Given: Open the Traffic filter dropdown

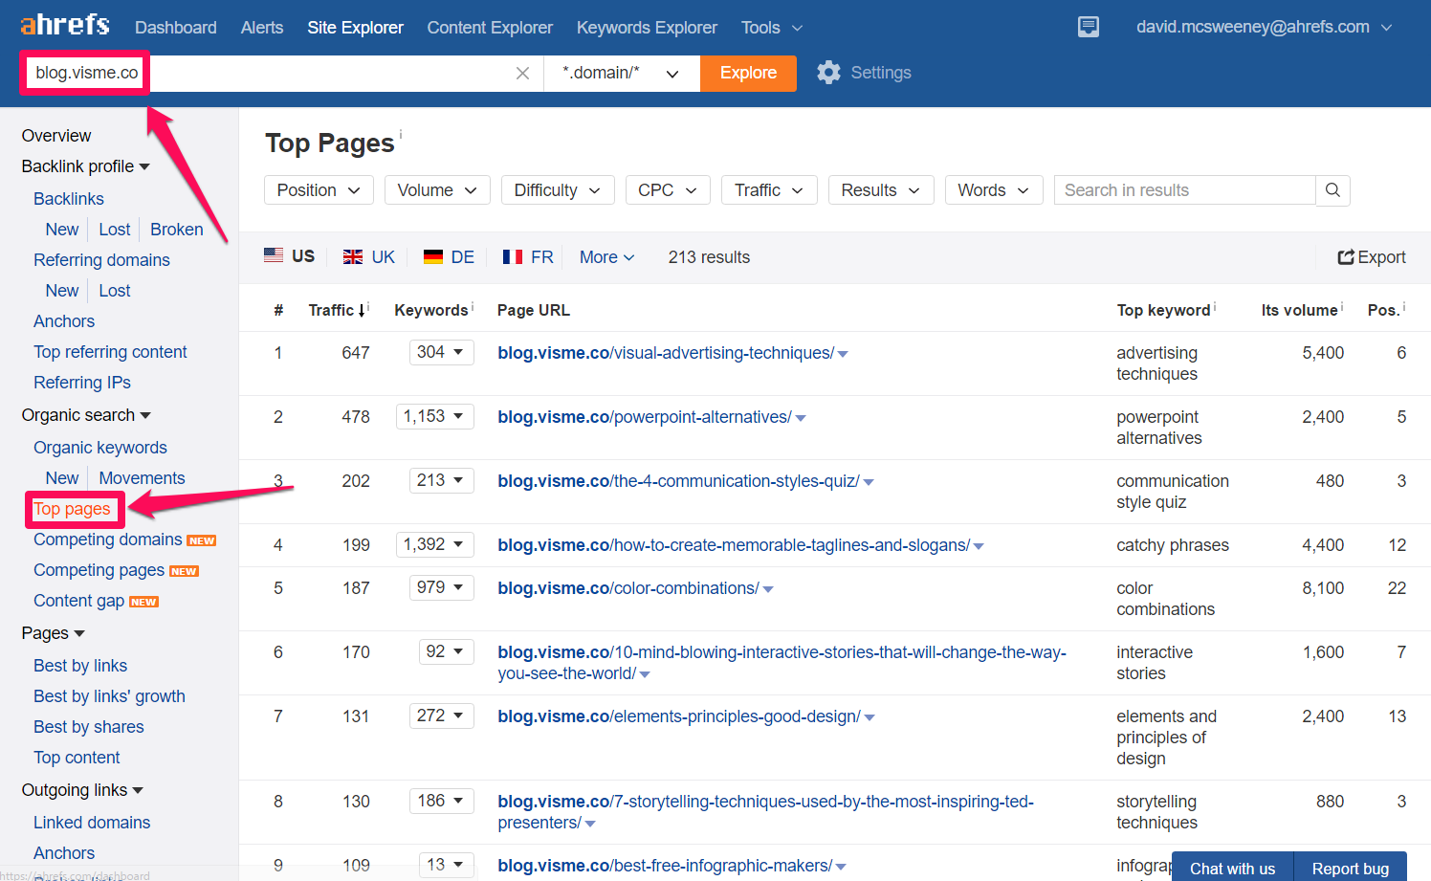Looking at the screenshot, I should (769, 190).
